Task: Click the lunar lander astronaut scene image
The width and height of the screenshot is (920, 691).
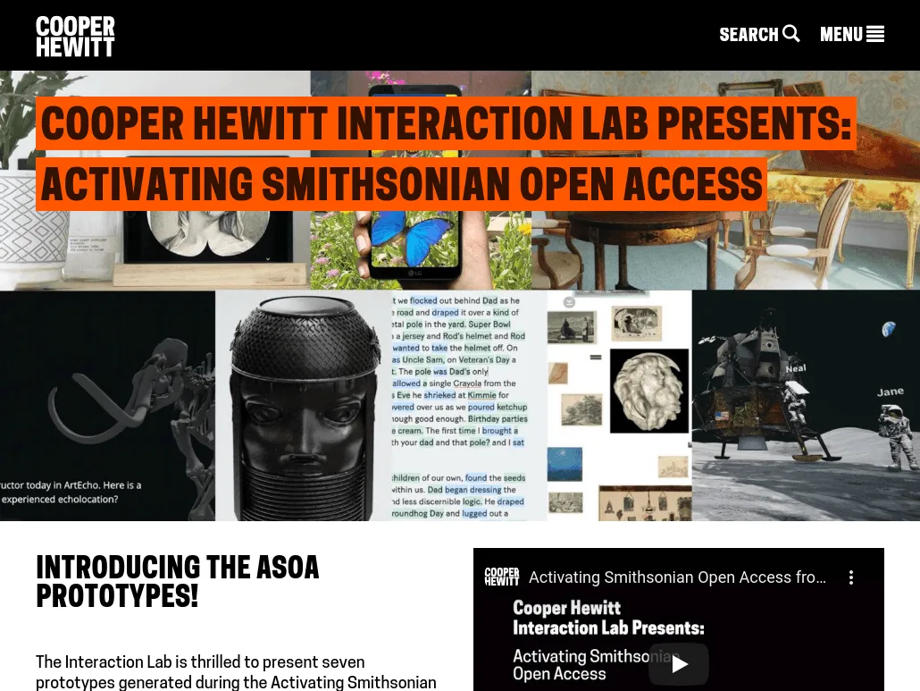Action: [x=806, y=405]
